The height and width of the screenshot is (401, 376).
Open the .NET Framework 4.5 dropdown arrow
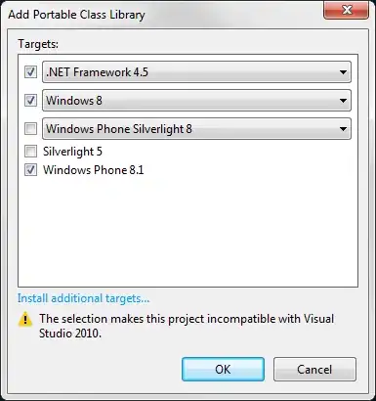343,72
